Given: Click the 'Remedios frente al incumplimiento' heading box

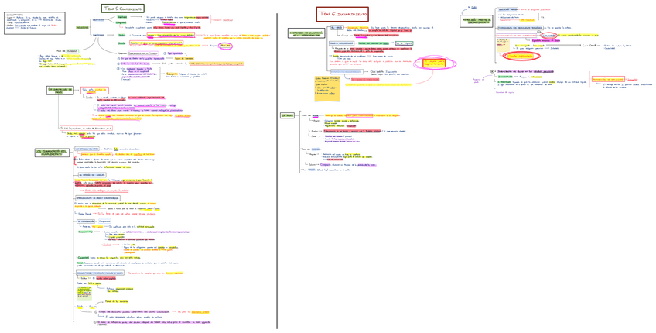Looking at the screenshot, I should (477, 21).
